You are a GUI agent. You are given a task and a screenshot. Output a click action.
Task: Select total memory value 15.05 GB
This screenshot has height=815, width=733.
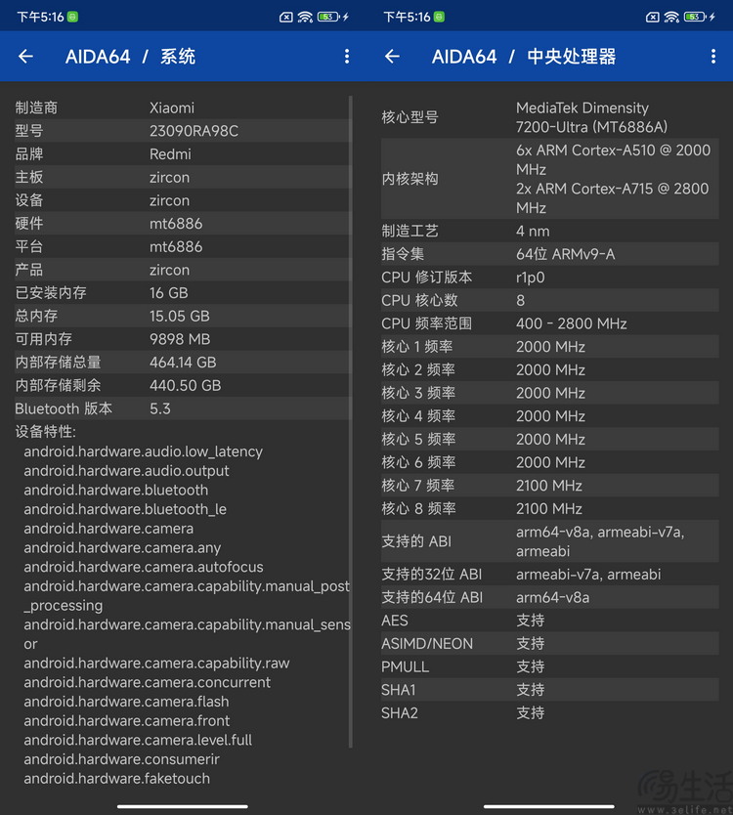point(180,316)
